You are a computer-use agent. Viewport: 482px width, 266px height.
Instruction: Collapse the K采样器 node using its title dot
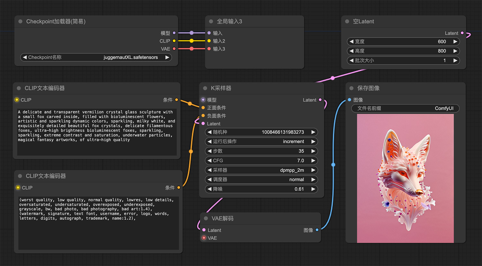pos(205,88)
